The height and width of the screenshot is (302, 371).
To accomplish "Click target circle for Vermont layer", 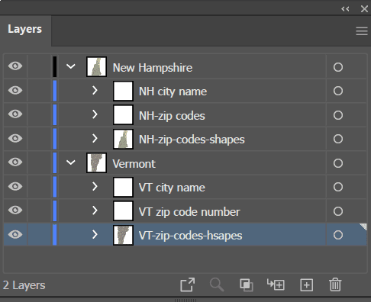I will pyautogui.click(x=338, y=163).
